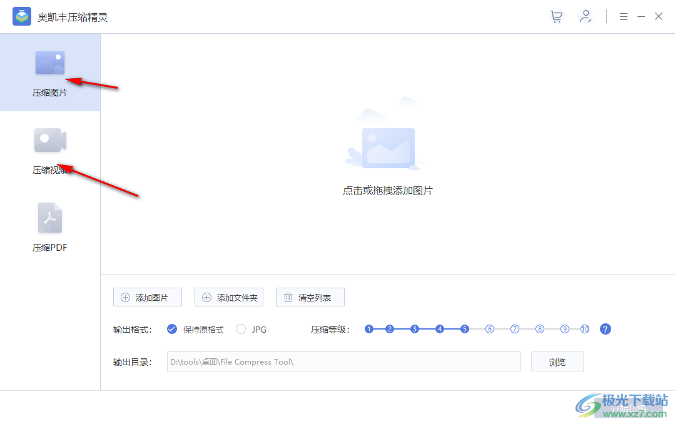Screen dimensions: 675x424
Task: Open the user account icon
Action: [x=585, y=17]
